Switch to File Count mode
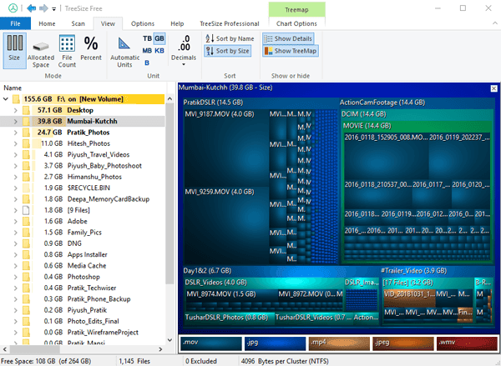Image resolution: width=501 pixels, height=366 pixels. pyautogui.click(x=67, y=50)
